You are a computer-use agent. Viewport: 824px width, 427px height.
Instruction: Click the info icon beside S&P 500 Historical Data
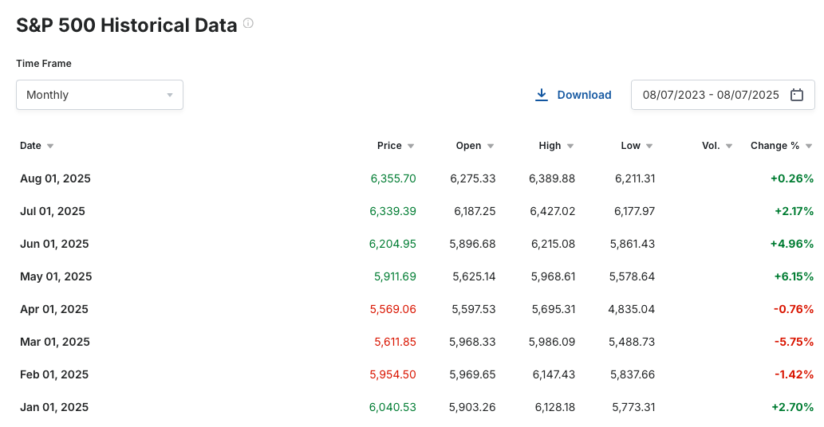(248, 23)
